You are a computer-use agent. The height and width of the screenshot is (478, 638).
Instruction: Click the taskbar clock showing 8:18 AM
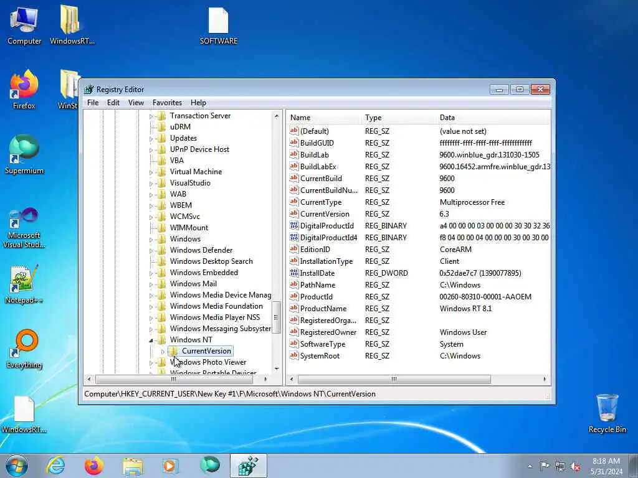(x=606, y=466)
